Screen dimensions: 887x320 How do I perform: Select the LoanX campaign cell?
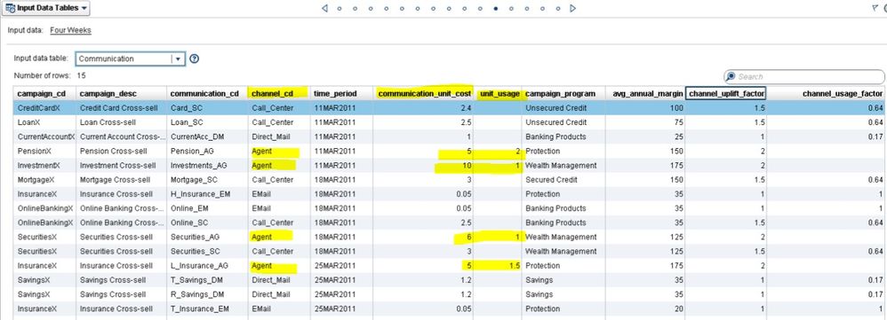pyautogui.click(x=44, y=122)
